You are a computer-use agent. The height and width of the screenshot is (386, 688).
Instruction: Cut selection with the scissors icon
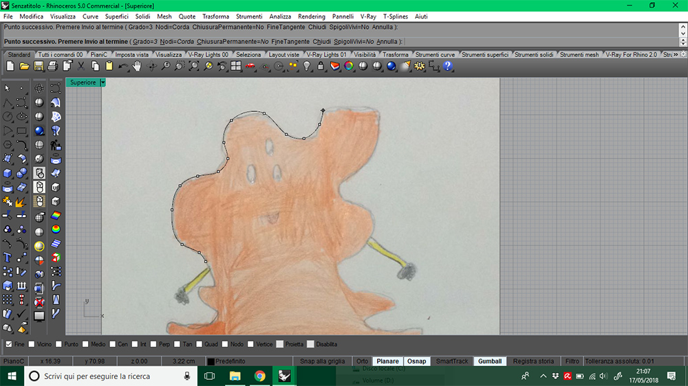coord(81,66)
